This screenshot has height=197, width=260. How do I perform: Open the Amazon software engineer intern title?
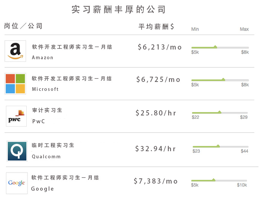[x=72, y=47]
